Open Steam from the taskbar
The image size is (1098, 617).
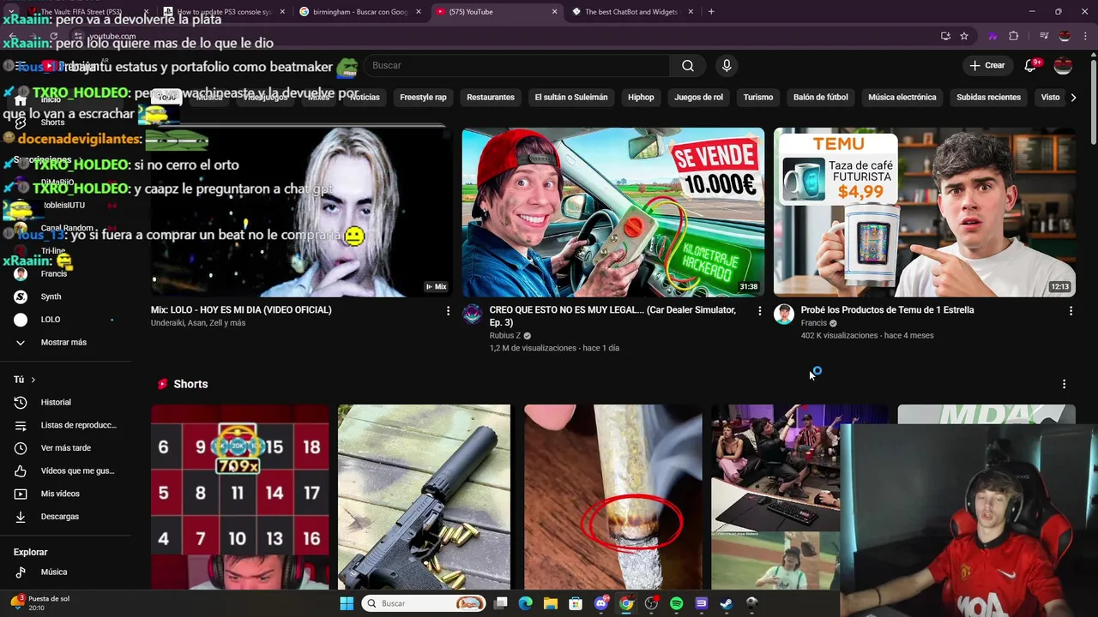726,603
